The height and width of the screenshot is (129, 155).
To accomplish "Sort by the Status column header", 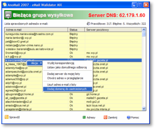I will click(x=76, y=30).
